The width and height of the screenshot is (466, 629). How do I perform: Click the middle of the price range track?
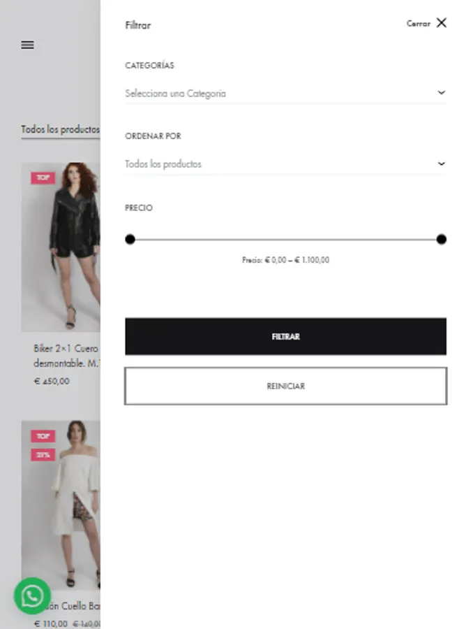[x=285, y=240]
